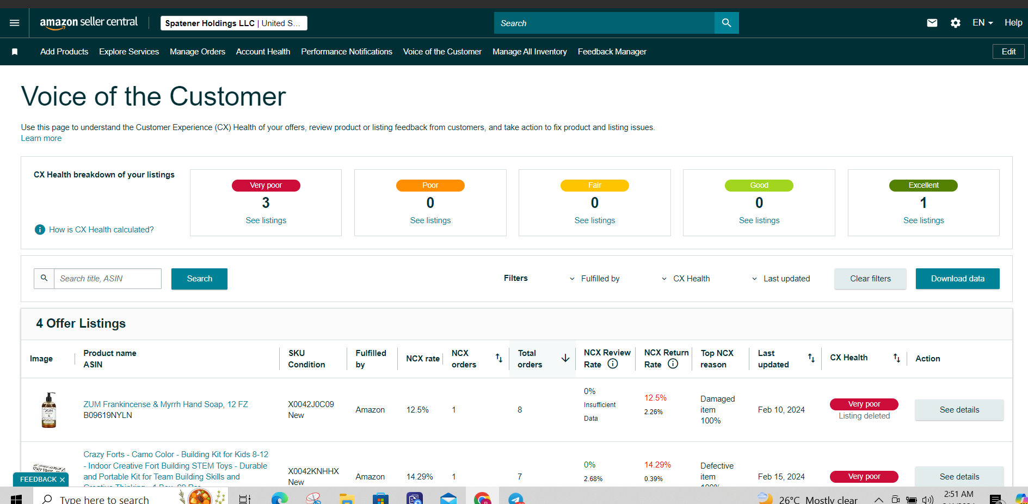See listings under Good
Image resolution: width=1028 pixels, height=504 pixels.
[x=759, y=220]
